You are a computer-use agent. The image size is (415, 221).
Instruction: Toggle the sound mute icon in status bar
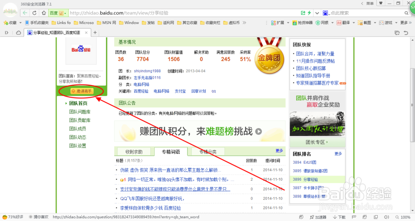(x=386, y=217)
